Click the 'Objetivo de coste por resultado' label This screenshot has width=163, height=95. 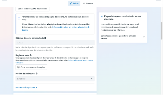[30, 38]
